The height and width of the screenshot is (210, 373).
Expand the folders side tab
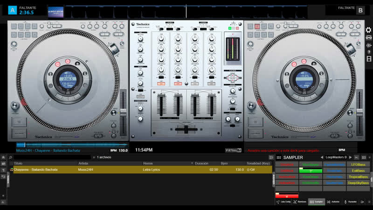click(8, 179)
